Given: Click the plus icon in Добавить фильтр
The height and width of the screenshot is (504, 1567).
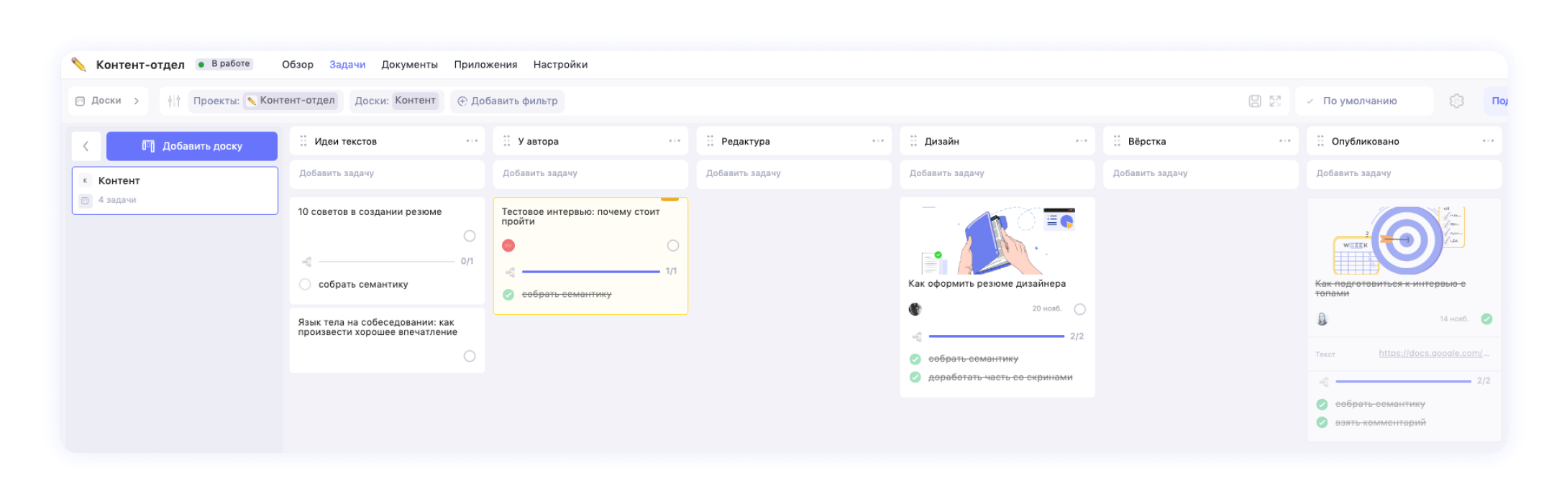Looking at the screenshot, I should [462, 101].
